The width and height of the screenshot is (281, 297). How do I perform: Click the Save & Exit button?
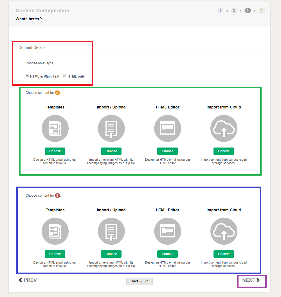pyautogui.click(x=140, y=281)
